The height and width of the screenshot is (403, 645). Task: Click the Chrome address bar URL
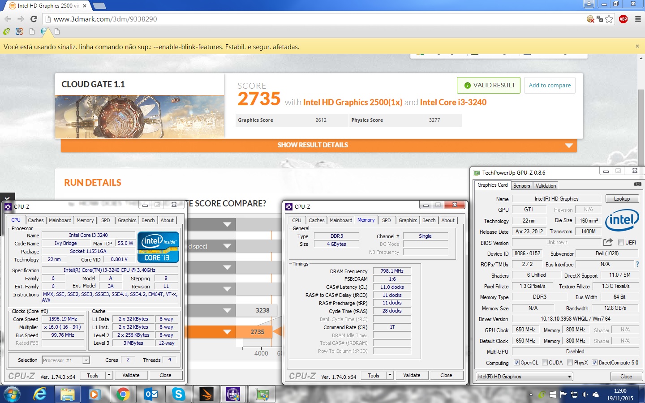(105, 19)
